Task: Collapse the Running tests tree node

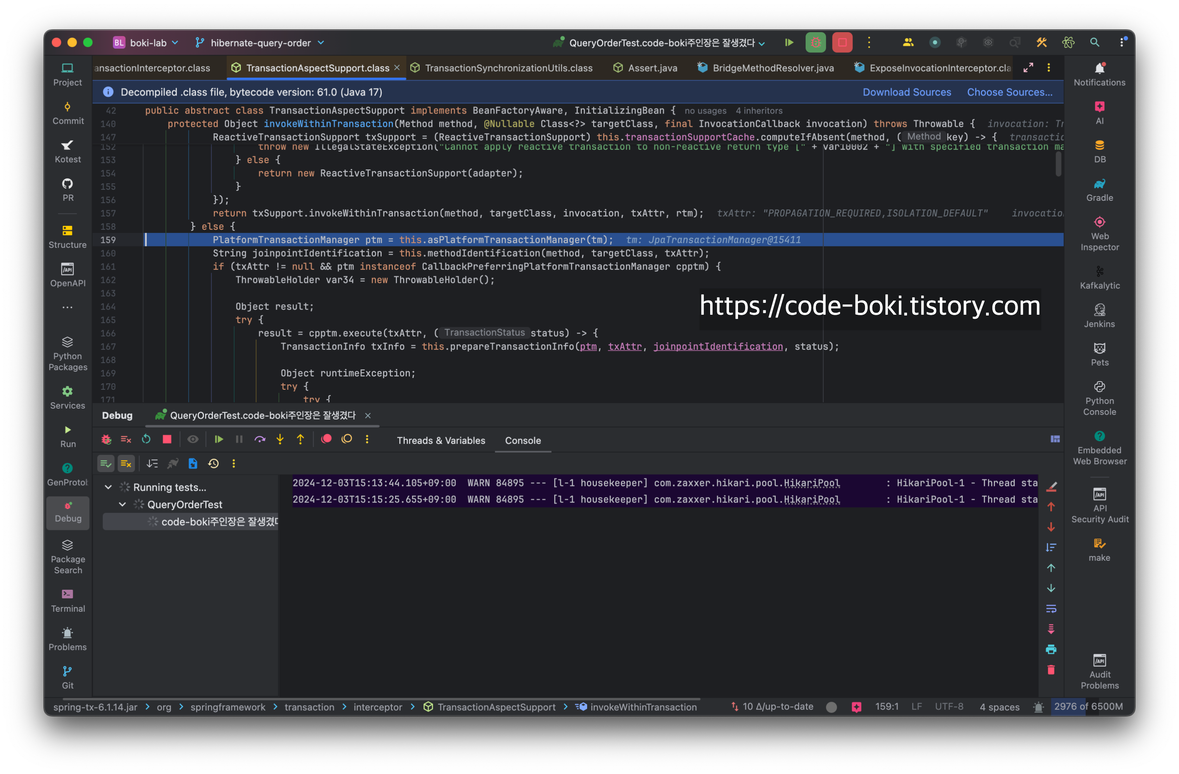Action: tap(108, 487)
